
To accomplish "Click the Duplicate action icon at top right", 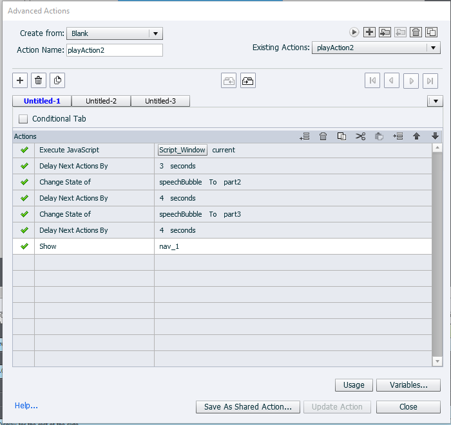I will [x=432, y=32].
